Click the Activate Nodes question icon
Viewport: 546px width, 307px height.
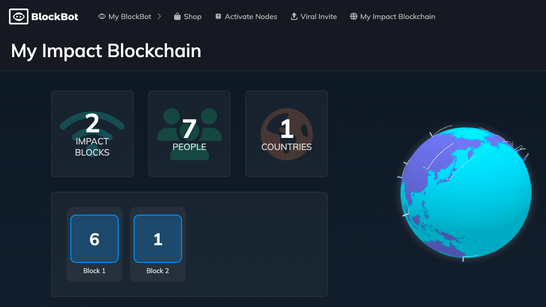pyautogui.click(x=218, y=16)
